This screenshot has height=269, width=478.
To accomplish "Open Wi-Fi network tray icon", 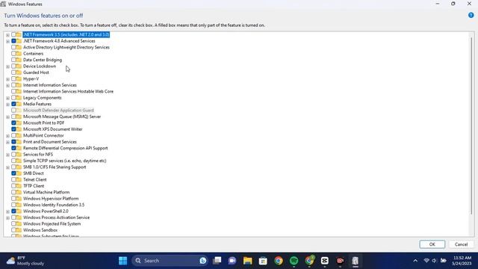I will point(426,261).
